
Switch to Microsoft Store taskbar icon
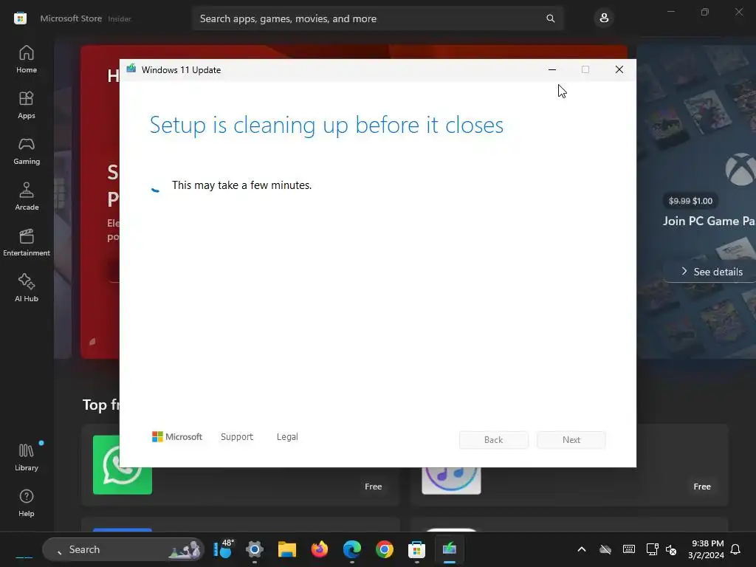click(416, 549)
